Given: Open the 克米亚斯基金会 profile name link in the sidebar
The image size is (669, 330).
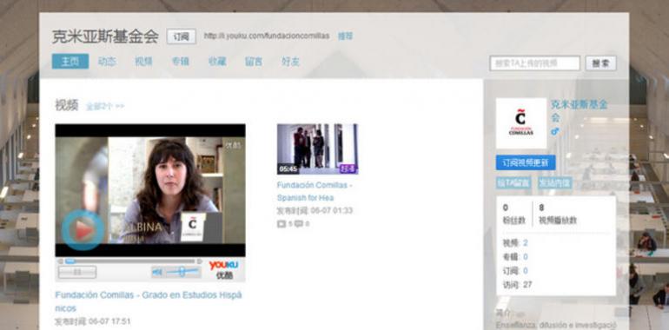Looking at the screenshot, I should 579,111.
